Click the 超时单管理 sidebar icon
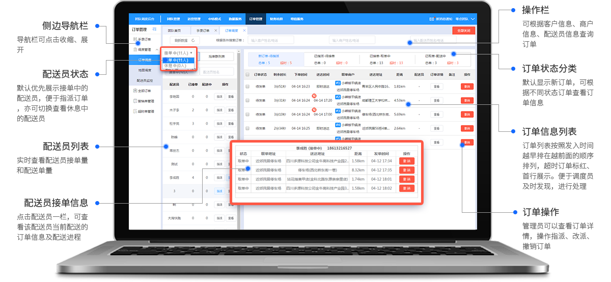 134,111
